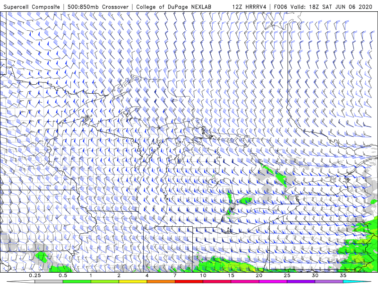378x284 pixels.
Task: Click the legend value 10
Action: [203, 275]
